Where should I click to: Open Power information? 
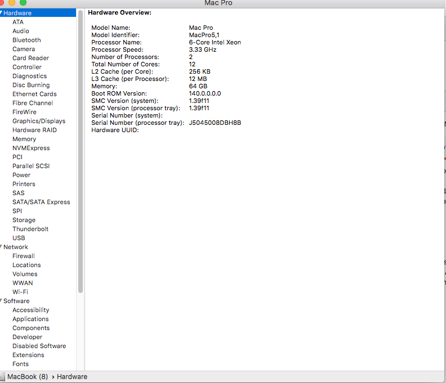pyautogui.click(x=21, y=175)
